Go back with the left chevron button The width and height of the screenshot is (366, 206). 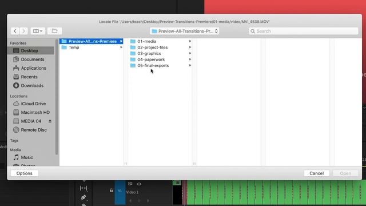(15, 31)
